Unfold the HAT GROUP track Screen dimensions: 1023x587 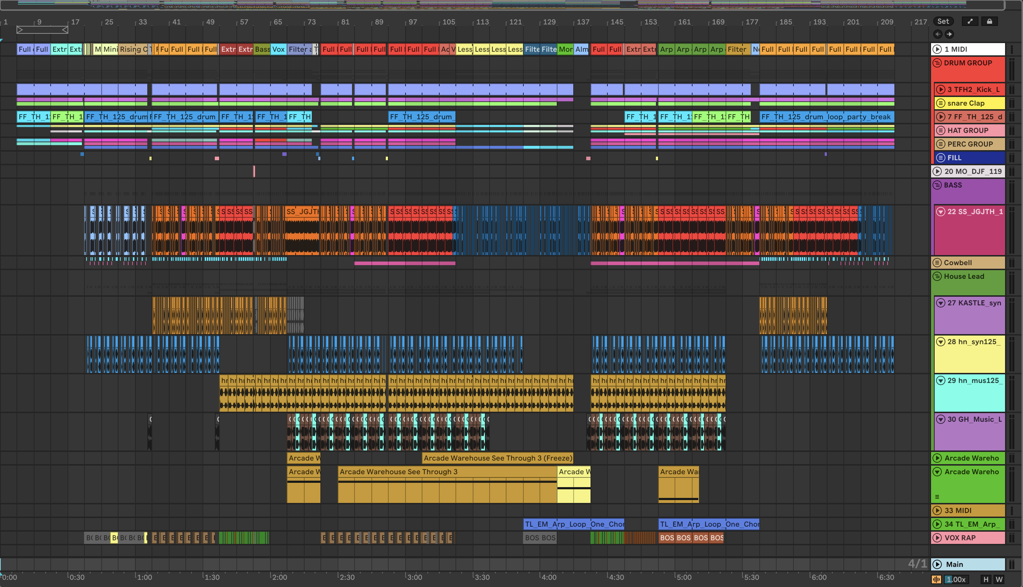point(940,131)
